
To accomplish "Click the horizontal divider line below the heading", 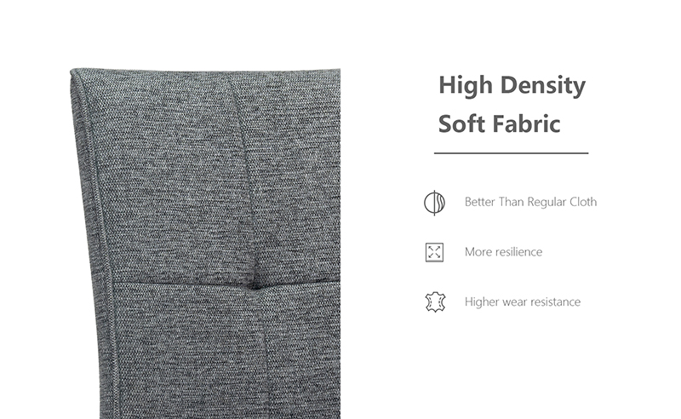I will point(512,153).
